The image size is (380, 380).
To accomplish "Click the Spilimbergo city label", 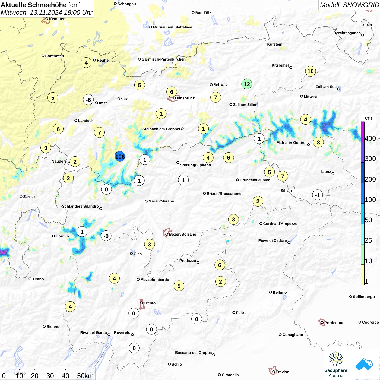I will pyautogui.click(x=364, y=297).
